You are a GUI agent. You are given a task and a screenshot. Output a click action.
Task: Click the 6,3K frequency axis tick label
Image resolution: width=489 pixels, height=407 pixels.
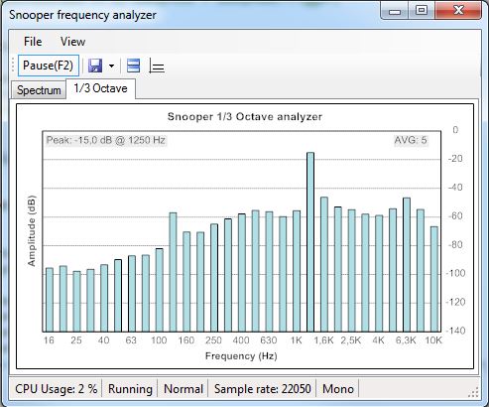click(406, 340)
